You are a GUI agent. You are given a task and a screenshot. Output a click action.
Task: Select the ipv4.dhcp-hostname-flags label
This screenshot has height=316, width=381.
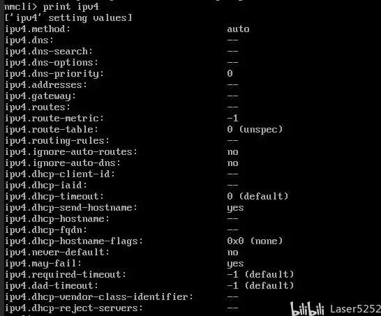[x=74, y=241]
